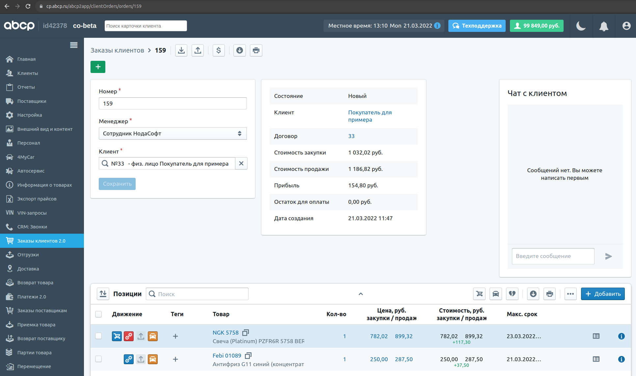The width and height of the screenshot is (636, 376).
Task: Click the Добавить button
Action: tap(603, 294)
